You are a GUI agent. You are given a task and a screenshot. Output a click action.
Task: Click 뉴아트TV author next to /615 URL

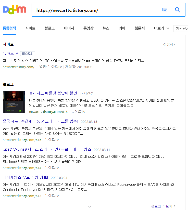pos(52,140)
